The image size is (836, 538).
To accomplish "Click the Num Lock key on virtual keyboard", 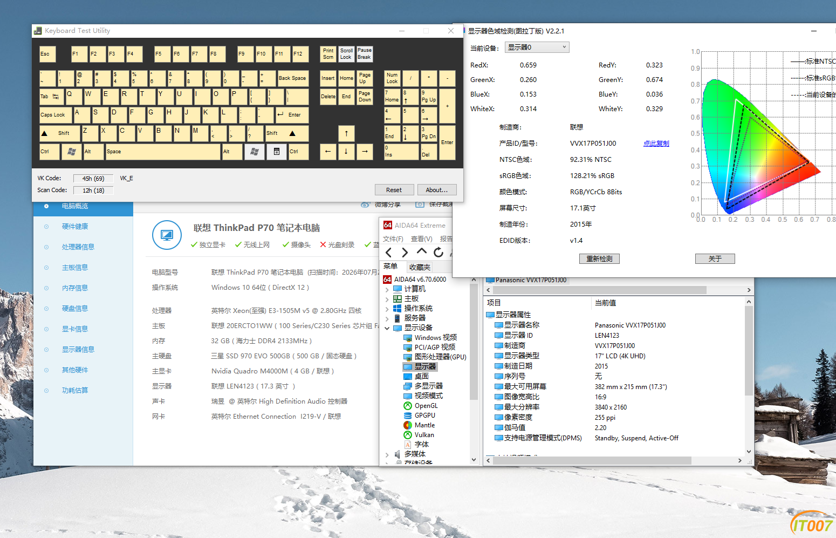I will coord(392,78).
